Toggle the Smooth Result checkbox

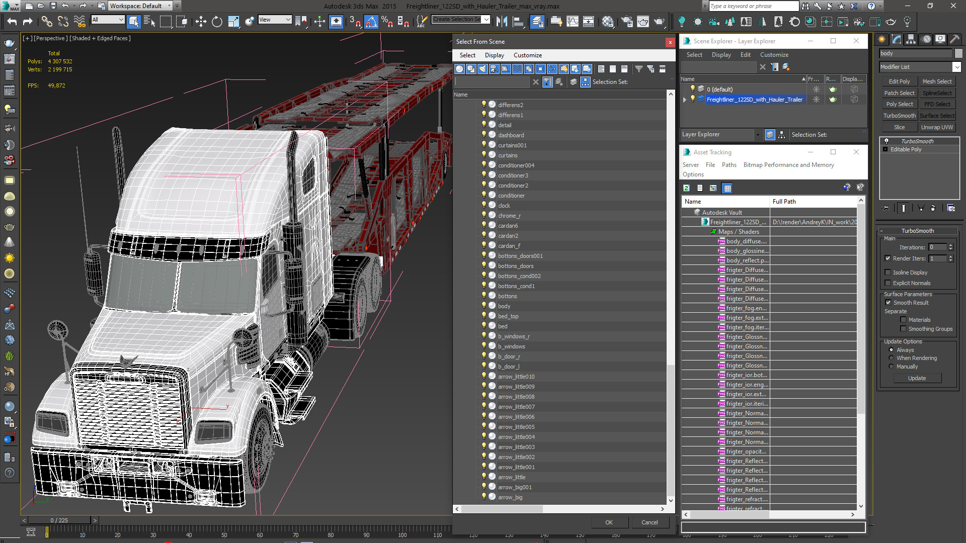[x=888, y=303]
